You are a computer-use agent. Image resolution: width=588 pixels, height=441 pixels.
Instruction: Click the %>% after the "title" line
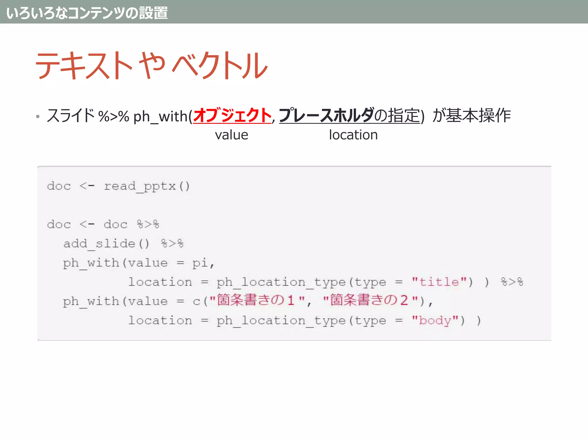pyautogui.click(x=512, y=282)
